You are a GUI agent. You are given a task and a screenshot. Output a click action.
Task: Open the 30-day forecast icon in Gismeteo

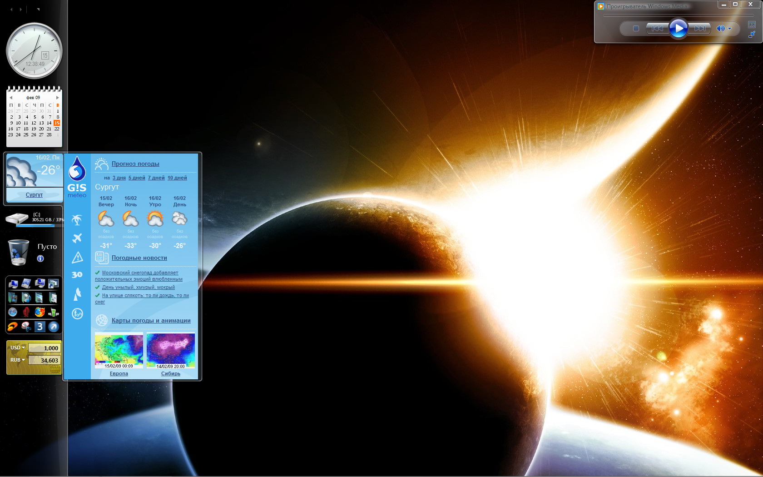click(77, 275)
